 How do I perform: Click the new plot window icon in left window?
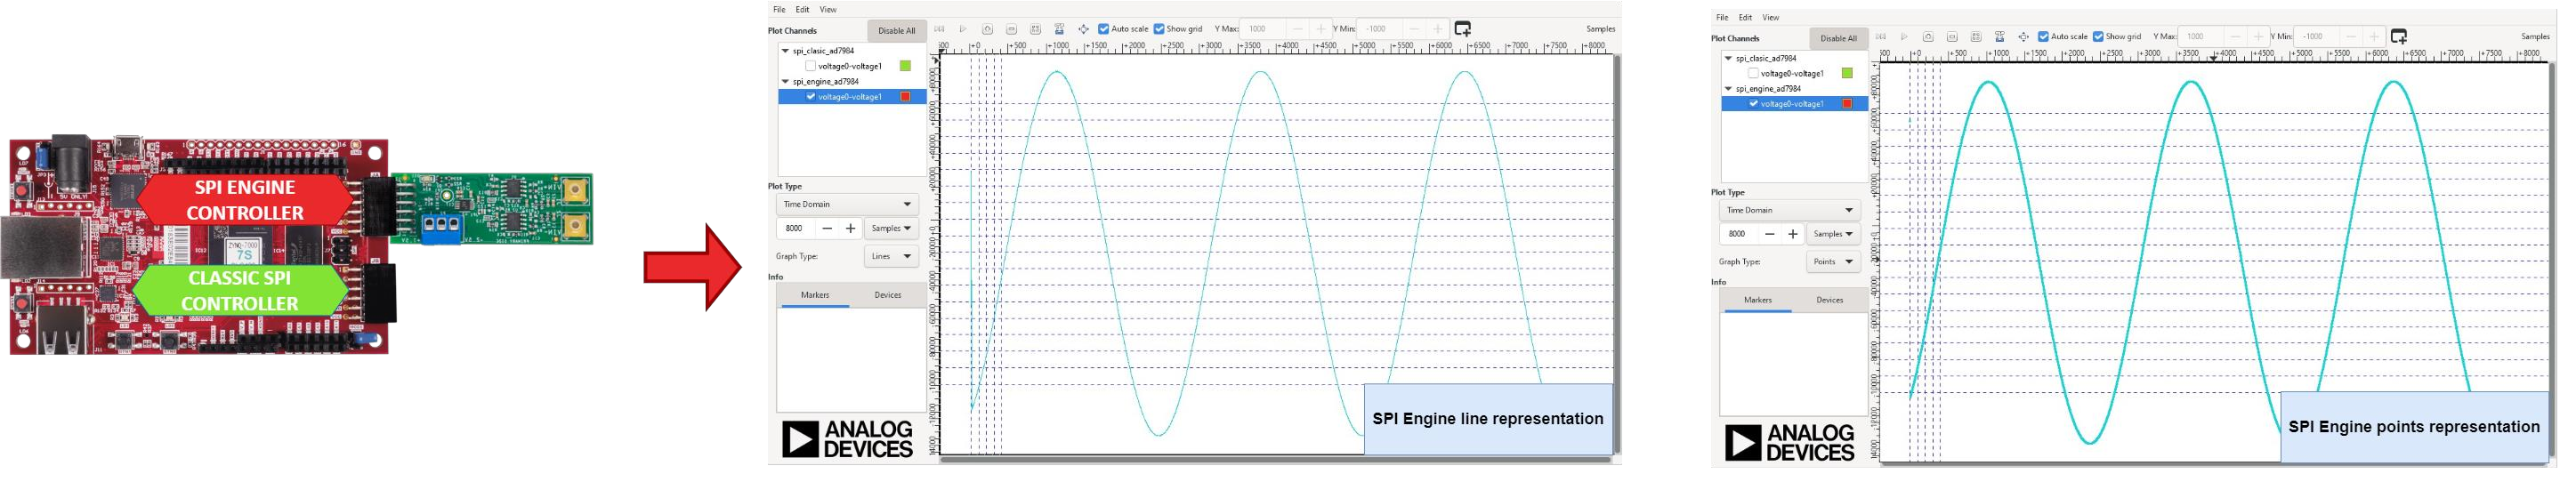click(x=1462, y=29)
